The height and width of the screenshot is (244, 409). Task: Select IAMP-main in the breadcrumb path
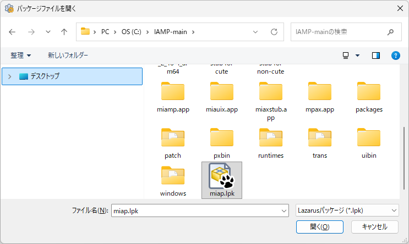(170, 32)
